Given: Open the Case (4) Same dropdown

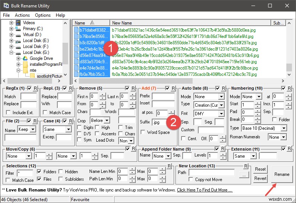Looking at the screenshot, I should (57, 129).
